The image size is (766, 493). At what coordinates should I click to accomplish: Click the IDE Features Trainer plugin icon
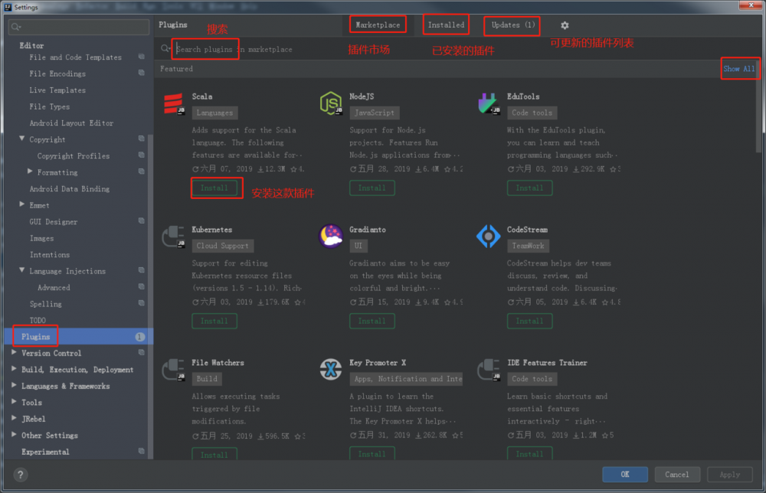(489, 370)
